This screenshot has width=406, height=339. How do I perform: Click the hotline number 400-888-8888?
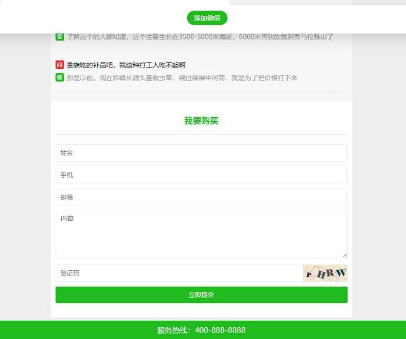220,330
